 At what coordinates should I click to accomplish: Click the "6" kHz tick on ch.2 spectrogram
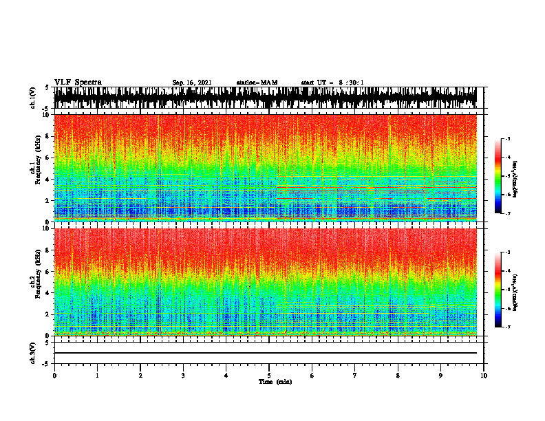click(x=48, y=271)
